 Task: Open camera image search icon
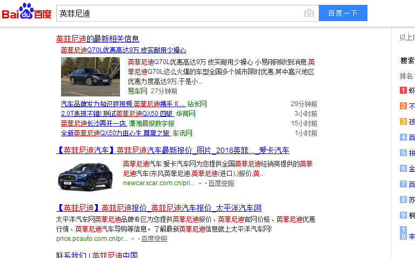click(309, 13)
